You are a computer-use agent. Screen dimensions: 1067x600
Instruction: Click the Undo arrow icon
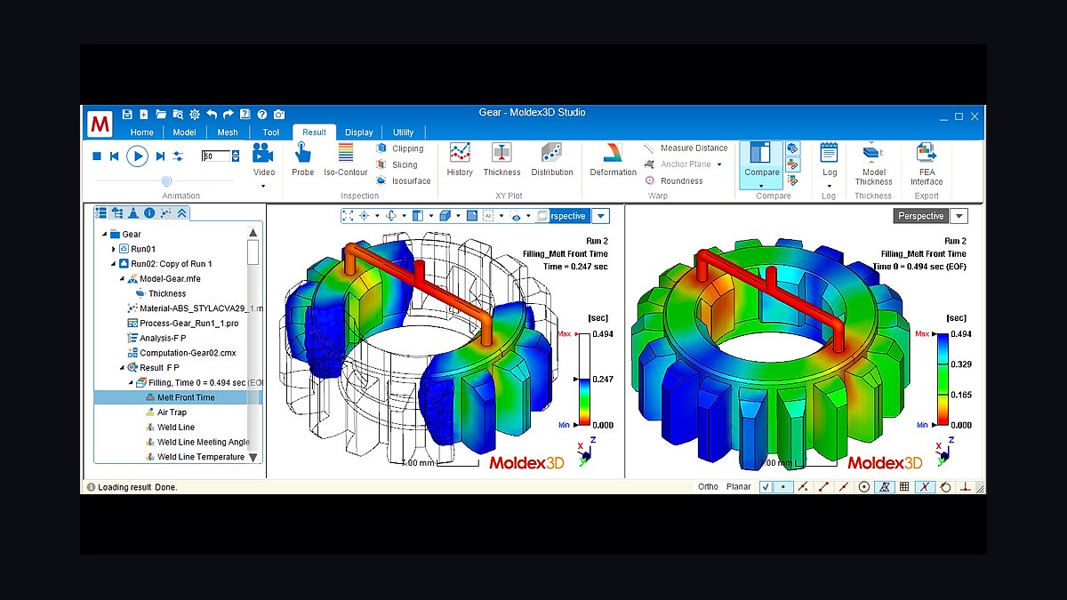212,114
